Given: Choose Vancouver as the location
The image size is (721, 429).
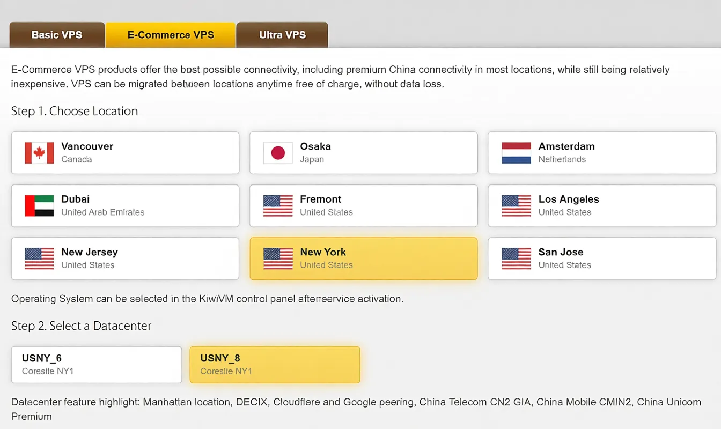Looking at the screenshot, I should pos(125,153).
